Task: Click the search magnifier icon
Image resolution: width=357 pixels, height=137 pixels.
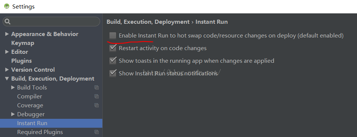Action: click(7, 22)
